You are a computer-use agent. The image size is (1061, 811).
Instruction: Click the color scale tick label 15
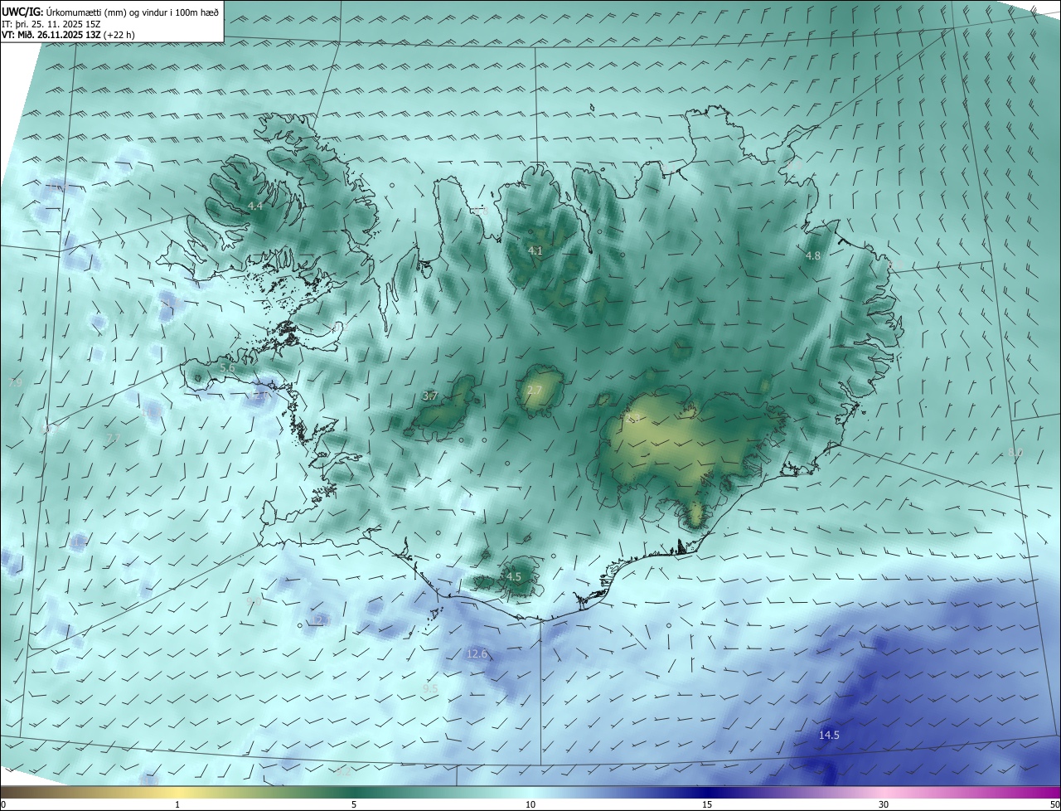coord(707,804)
